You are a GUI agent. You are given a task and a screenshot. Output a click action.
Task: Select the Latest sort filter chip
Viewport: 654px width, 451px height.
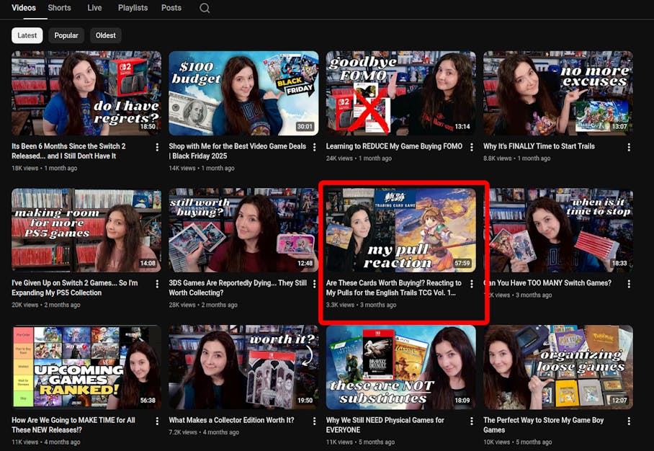pyautogui.click(x=27, y=35)
